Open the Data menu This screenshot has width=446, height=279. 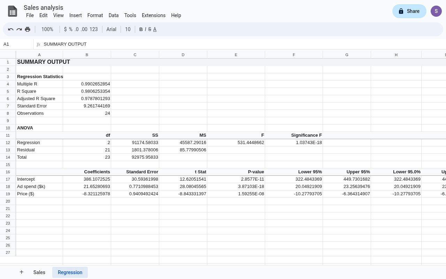tap(114, 15)
